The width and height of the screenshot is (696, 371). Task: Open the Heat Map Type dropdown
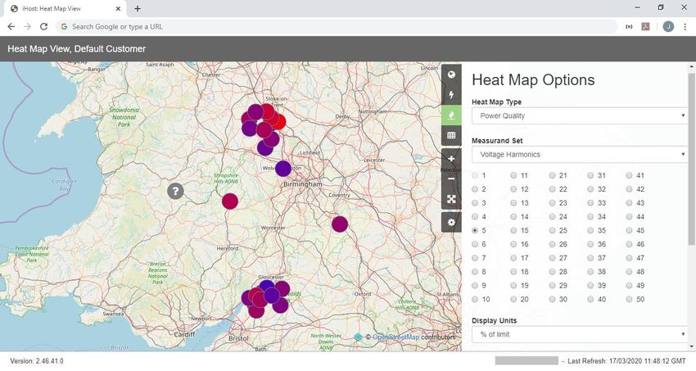click(x=580, y=115)
